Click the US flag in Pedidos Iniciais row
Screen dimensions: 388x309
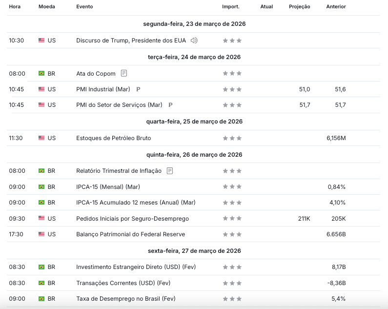pos(41,219)
